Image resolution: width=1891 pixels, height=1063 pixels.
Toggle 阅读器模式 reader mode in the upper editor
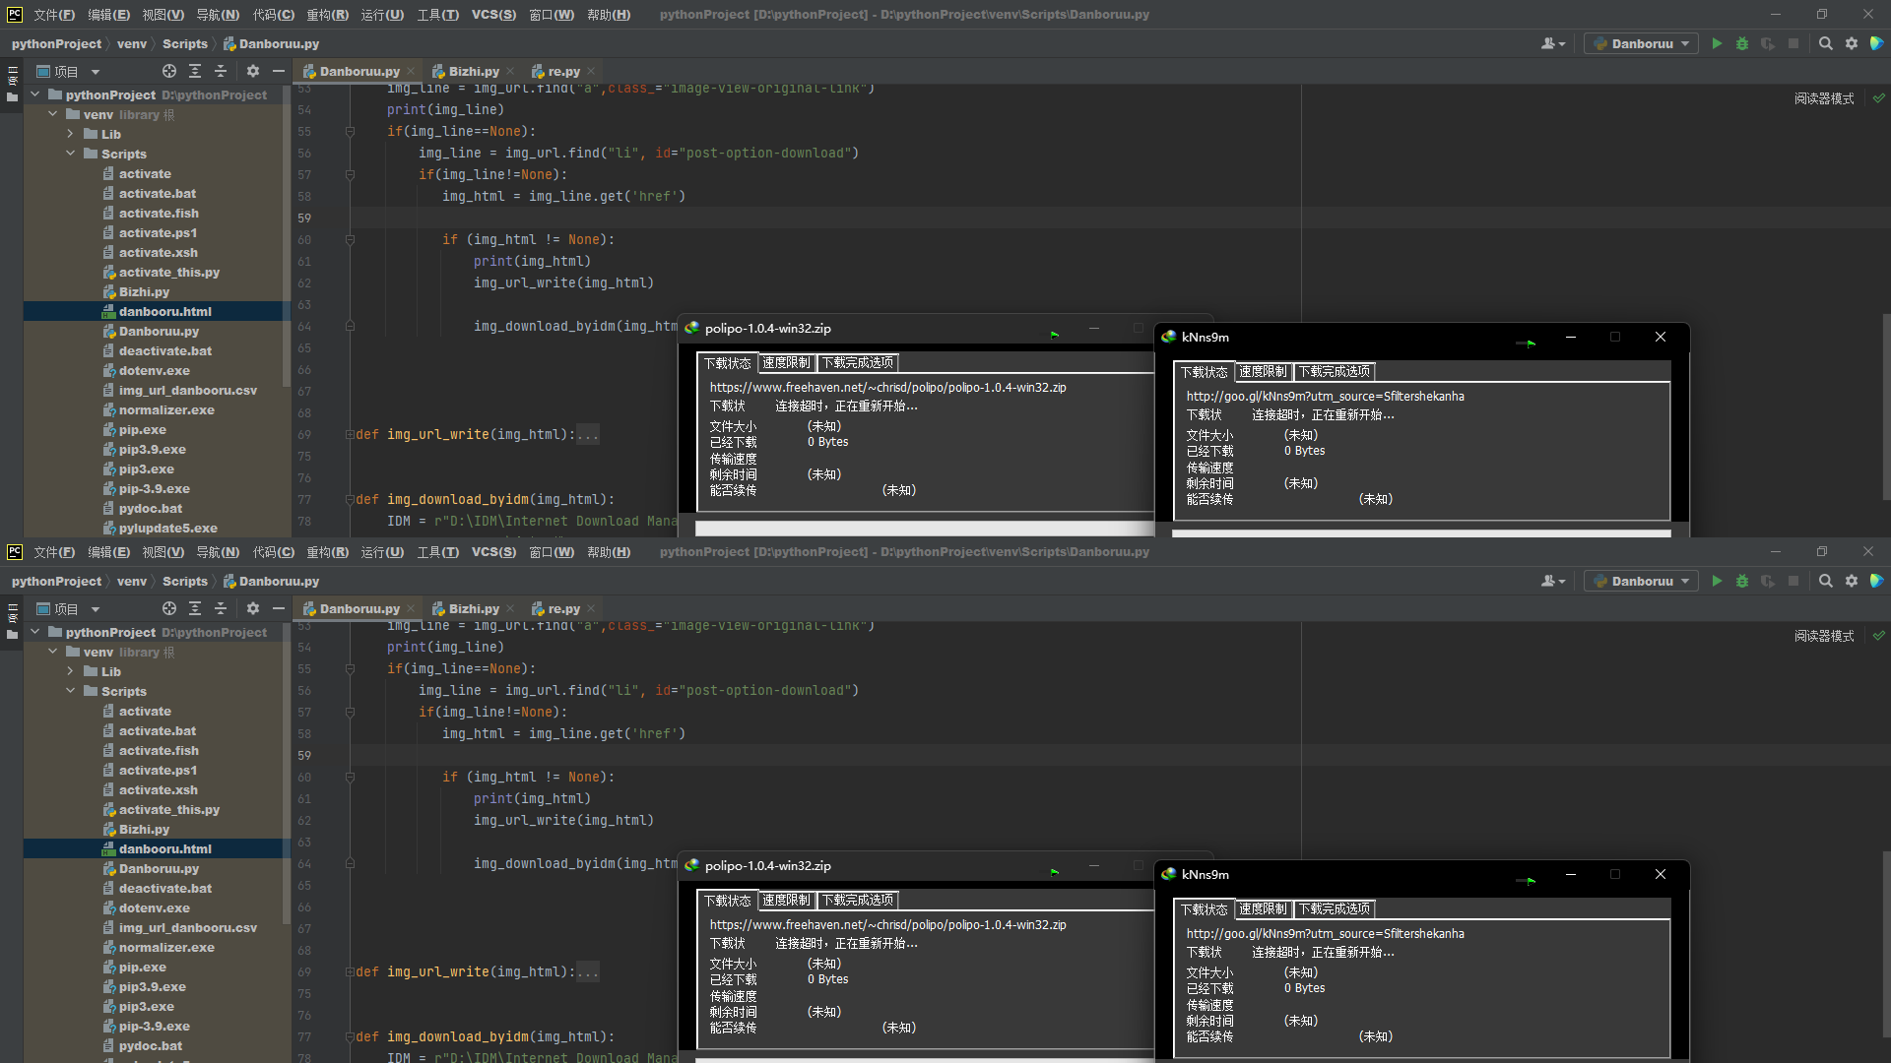pos(1823,98)
